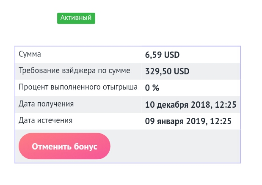This screenshot has height=185, width=262.
Task: Click the Процент выполненного отыгрыша label
Action: [x=78, y=87]
